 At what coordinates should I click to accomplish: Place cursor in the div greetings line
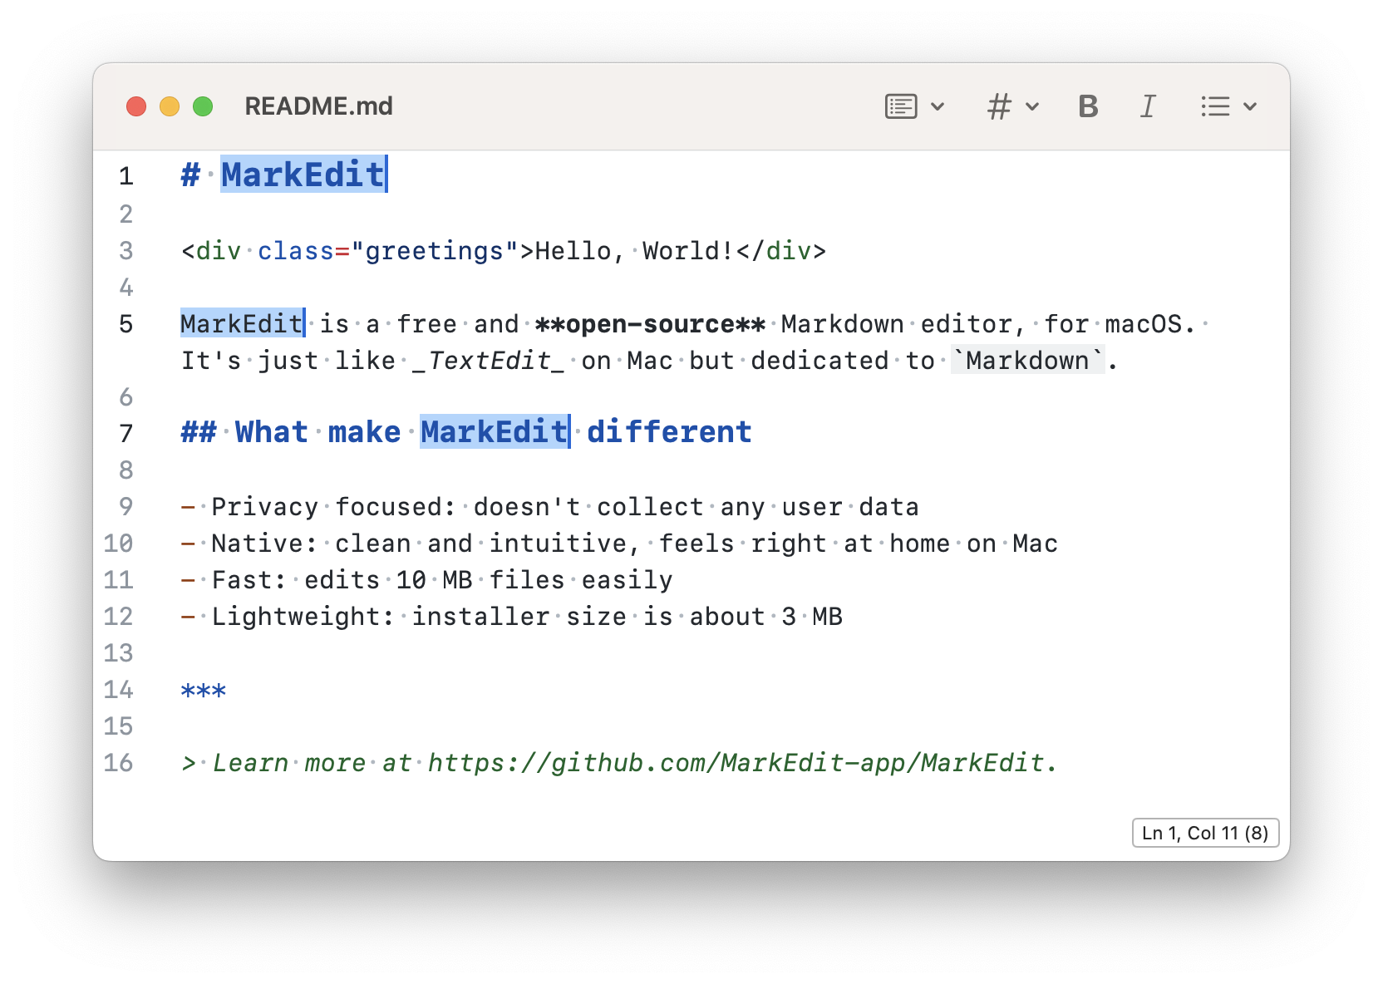point(504,251)
